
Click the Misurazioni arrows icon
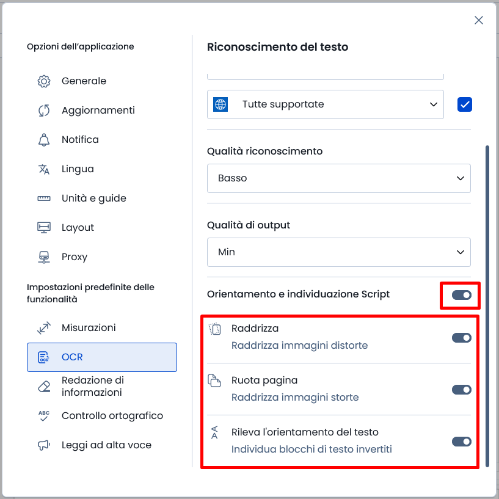click(x=44, y=328)
